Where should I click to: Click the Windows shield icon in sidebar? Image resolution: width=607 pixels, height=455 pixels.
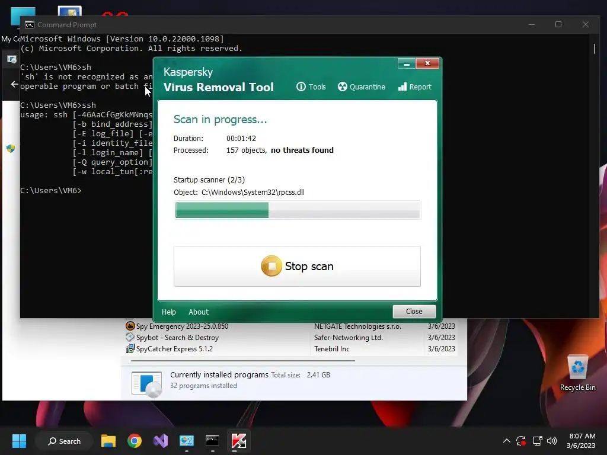[11, 148]
